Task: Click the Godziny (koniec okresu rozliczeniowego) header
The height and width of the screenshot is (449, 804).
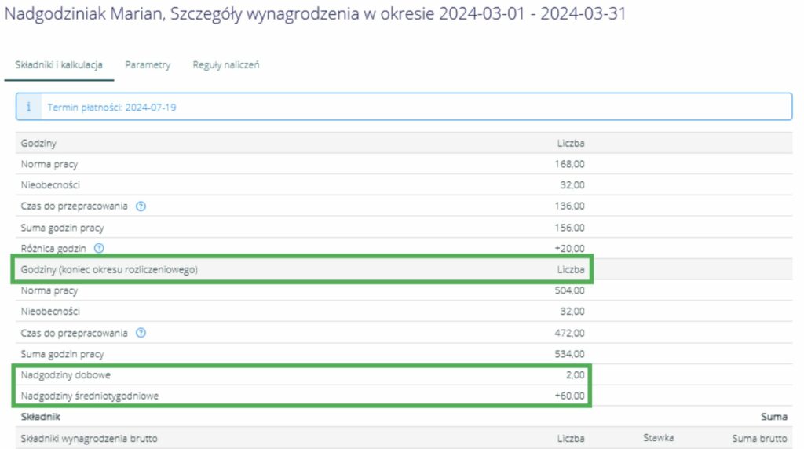Action: pos(109,270)
